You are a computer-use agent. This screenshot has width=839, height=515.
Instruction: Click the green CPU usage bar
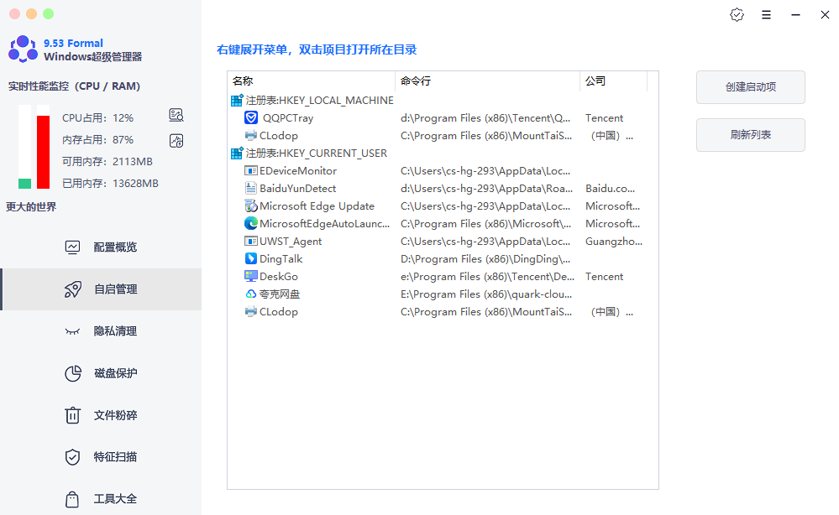coord(24,183)
